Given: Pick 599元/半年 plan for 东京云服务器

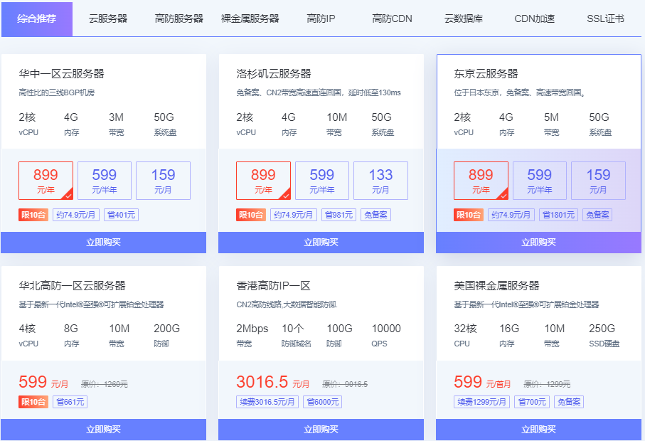Looking at the screenshot, I should 540,181.
